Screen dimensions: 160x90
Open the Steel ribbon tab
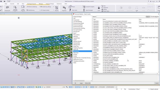tap(6, 4)
